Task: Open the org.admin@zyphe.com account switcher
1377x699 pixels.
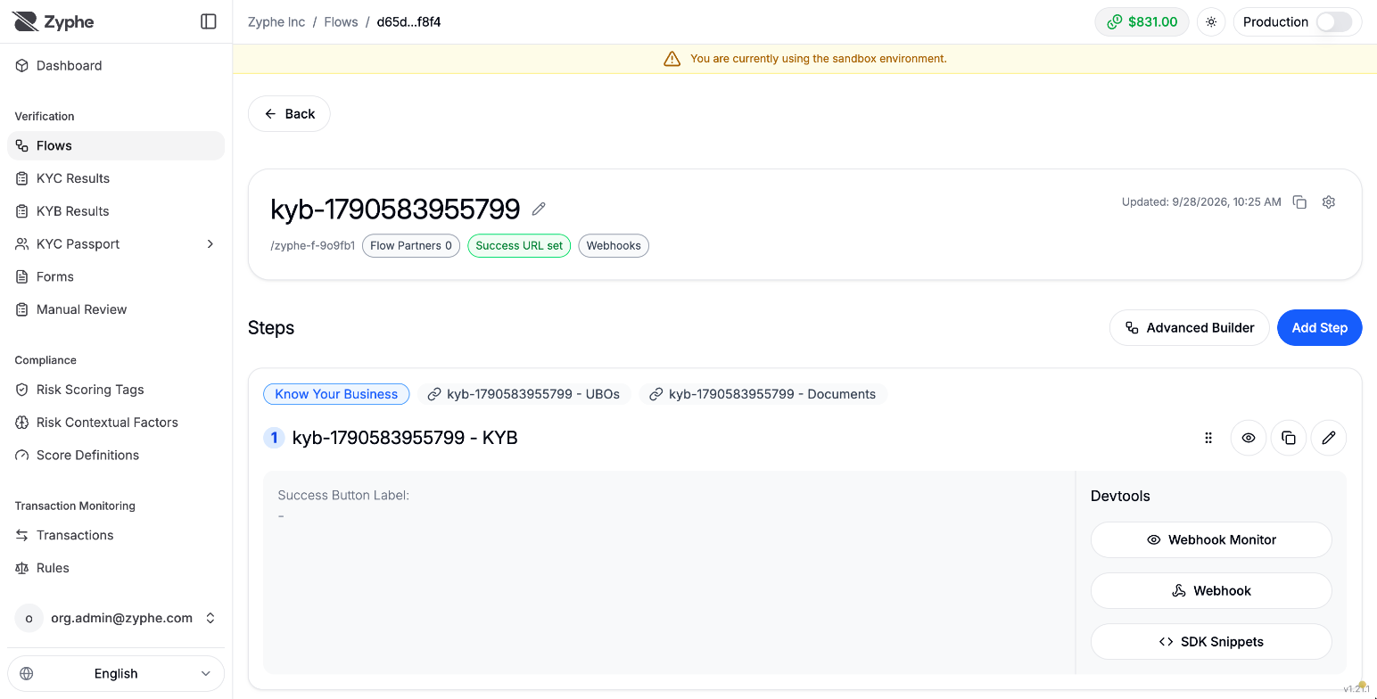Action: [116, 618]
